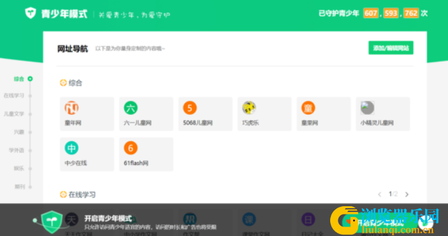Open the 小精灵儿童网 icon
The image size is (448, 236).
click(367, 108)
